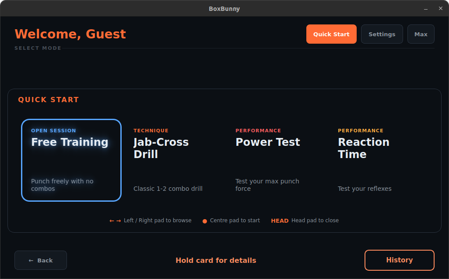Viewport: 449px width, 279px height.
Task: Click the 'Centre pad to start' hint text
Action: (235, 220)
